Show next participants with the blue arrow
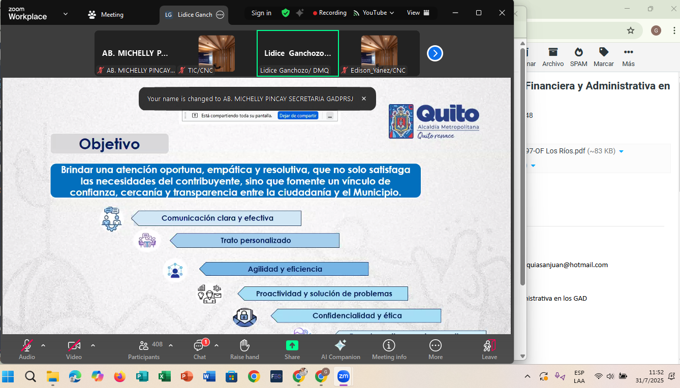 pyautogui.click(x=435, y=53)
